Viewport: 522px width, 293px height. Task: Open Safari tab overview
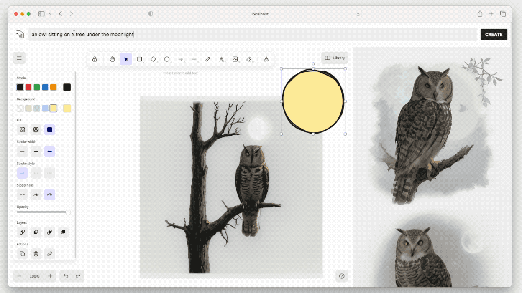pos(503,14)
